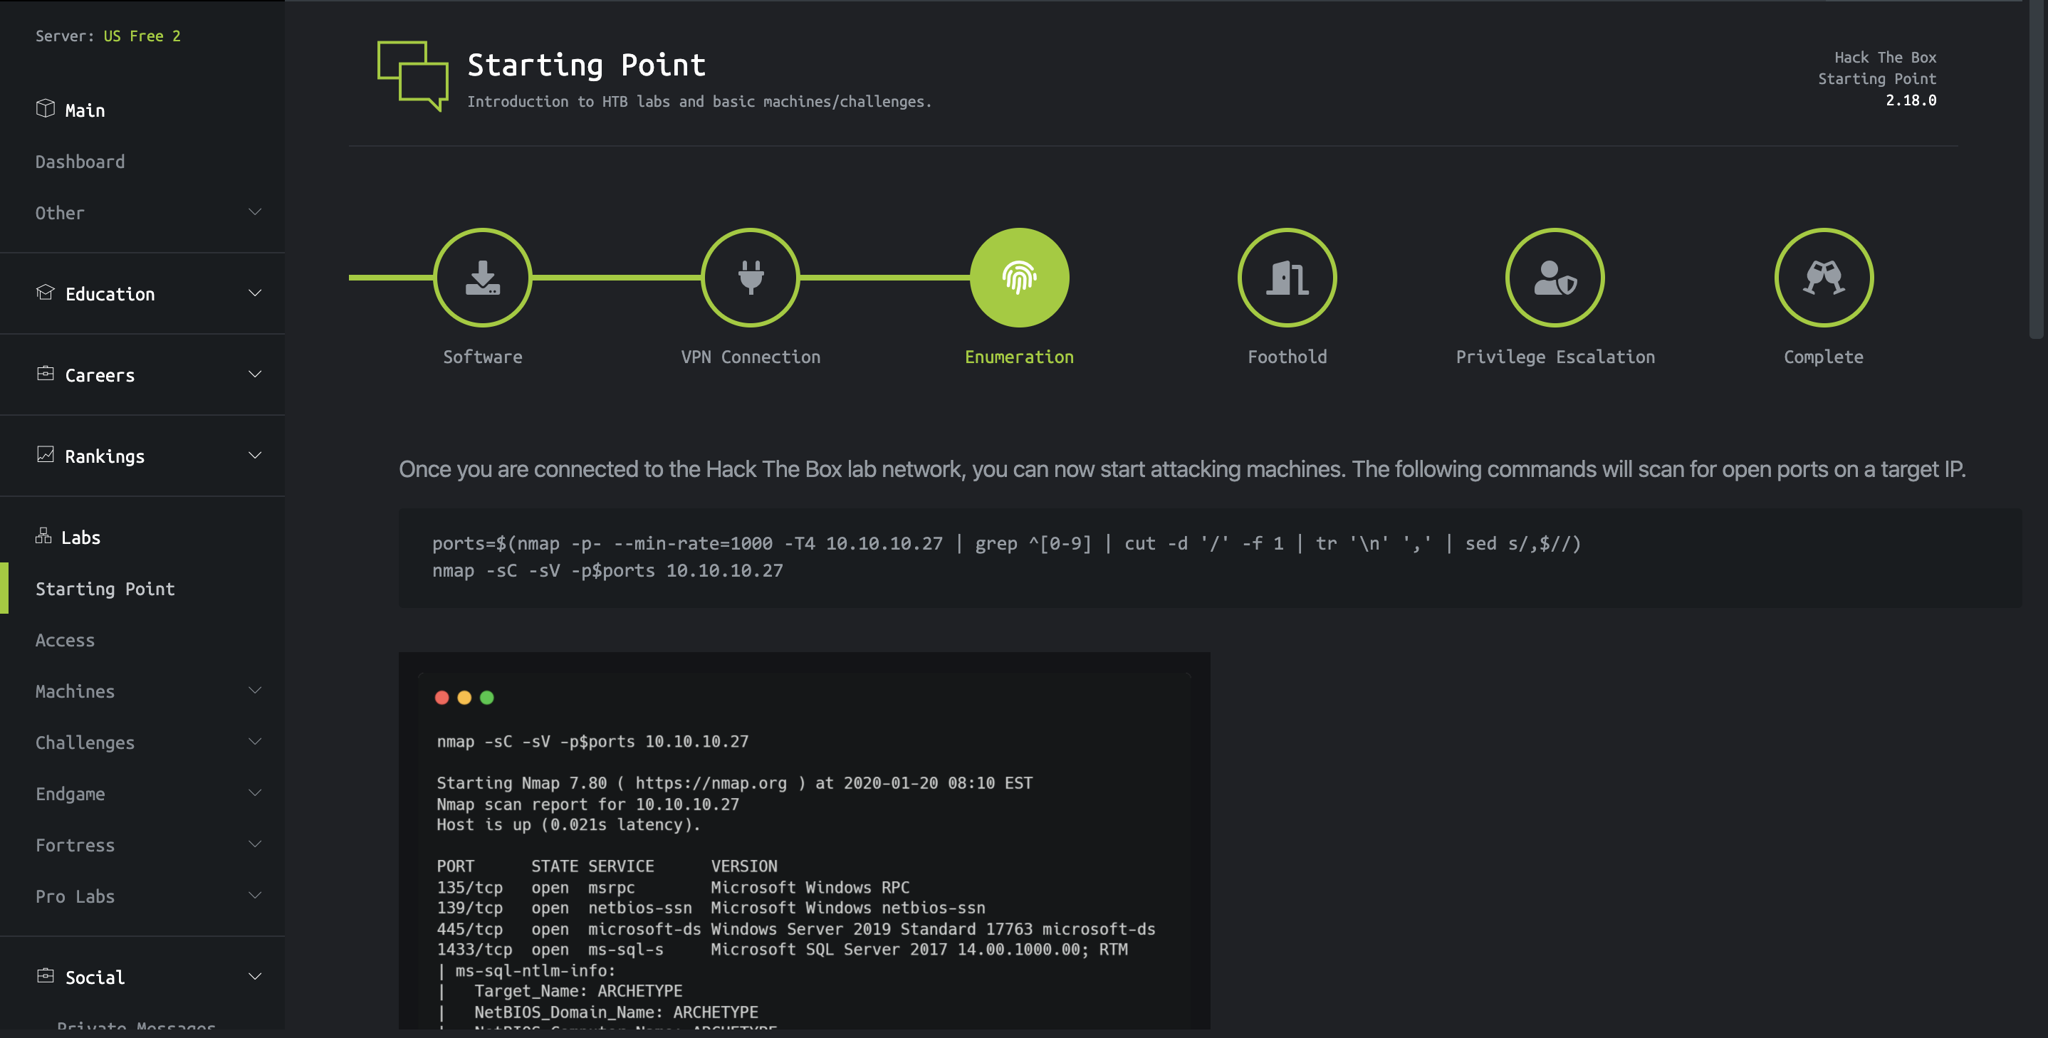Click the Software download step icon
The height and width of the screenshot is (1038, 2048).
click(483, 278)
